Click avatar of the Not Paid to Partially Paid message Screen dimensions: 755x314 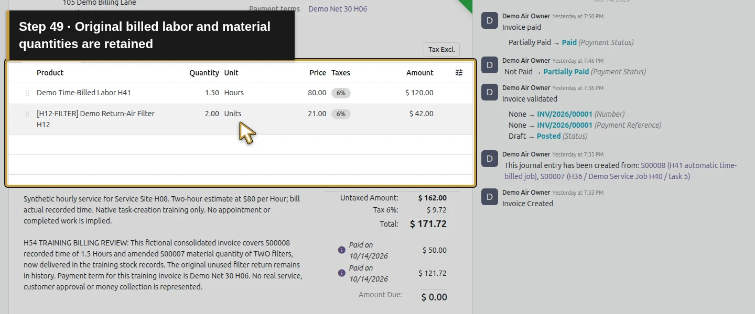[x=490, y=65]
